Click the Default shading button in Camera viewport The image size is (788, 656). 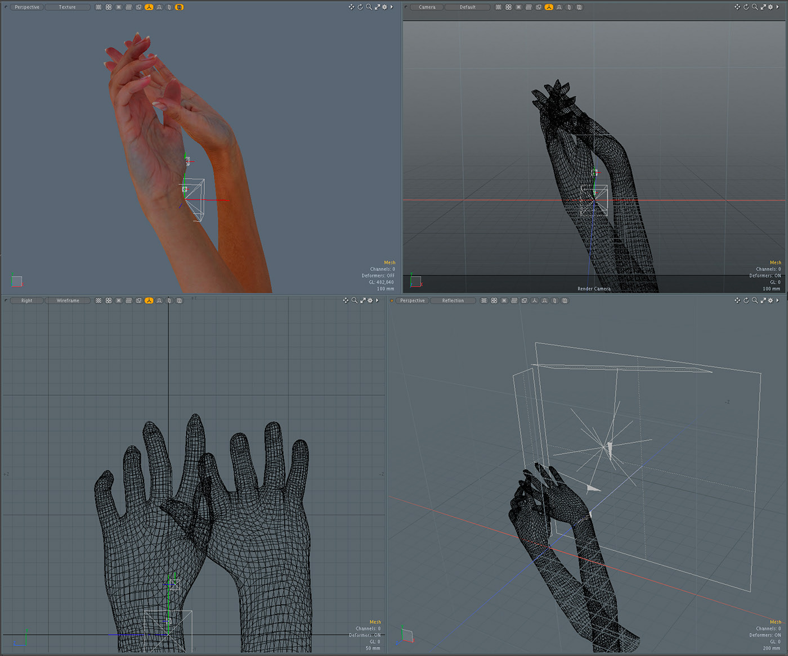coord(467,7)
